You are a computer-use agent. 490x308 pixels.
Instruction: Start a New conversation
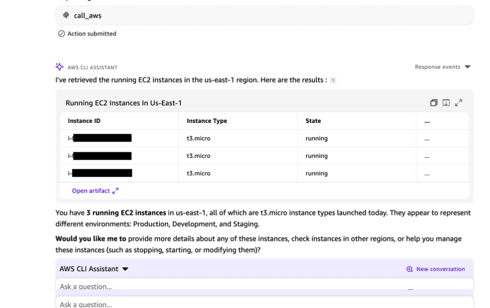coord(436,269)
